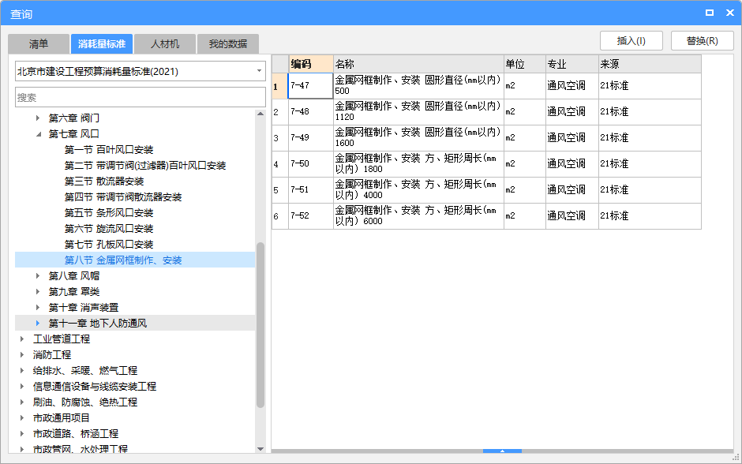Click the 来源 column header

click(649, 64)
